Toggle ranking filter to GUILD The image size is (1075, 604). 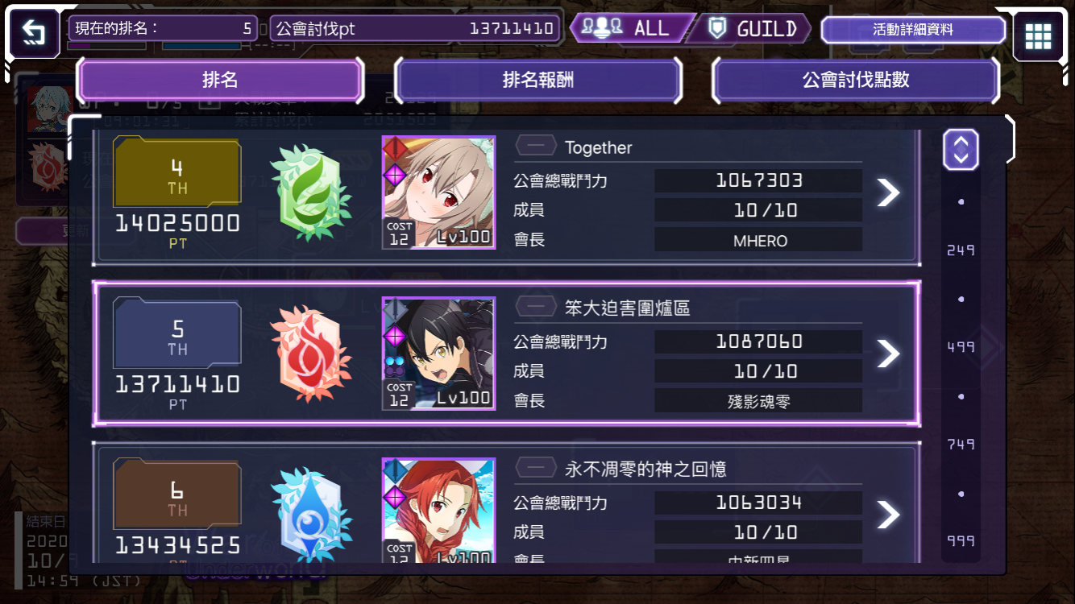coord(752,29)
